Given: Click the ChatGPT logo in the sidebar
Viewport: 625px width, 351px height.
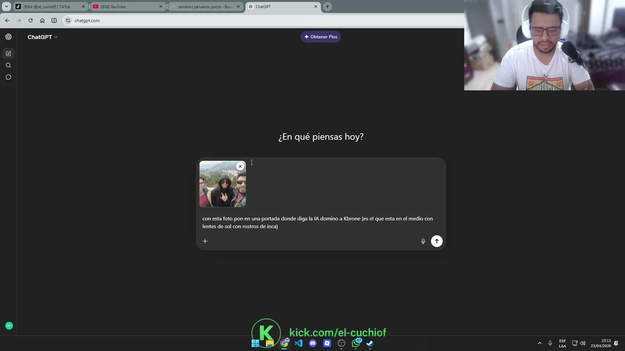Looking at the screenshot, I should (x=8, y=37).
